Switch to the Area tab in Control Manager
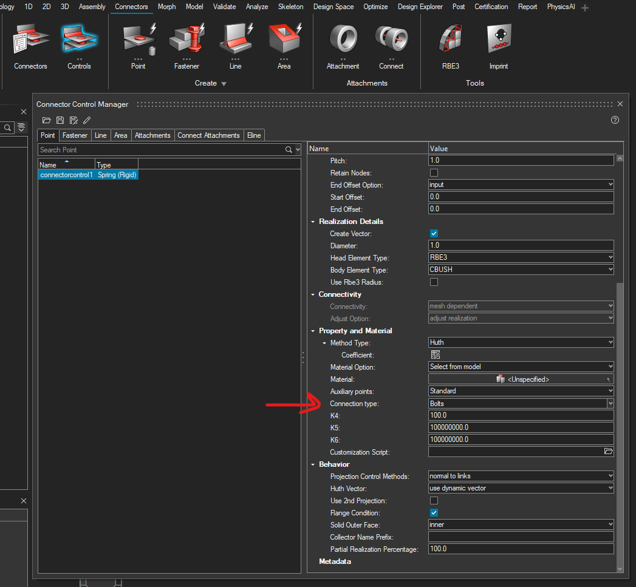The image size is (636, 587). coord(120,135)
